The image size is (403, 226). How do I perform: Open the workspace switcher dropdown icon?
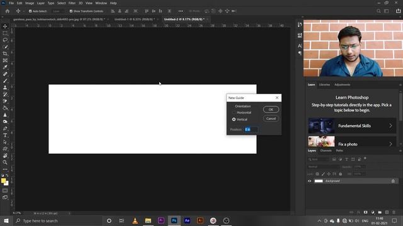386,11
